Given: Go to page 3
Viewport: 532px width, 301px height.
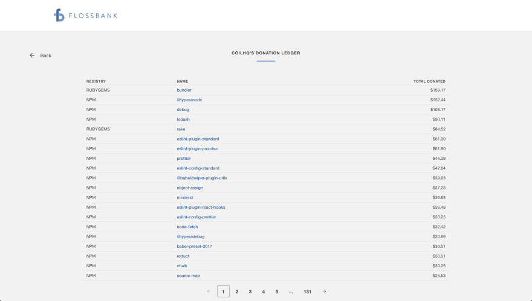Looking at the screenshot, I should coord(250,291).
